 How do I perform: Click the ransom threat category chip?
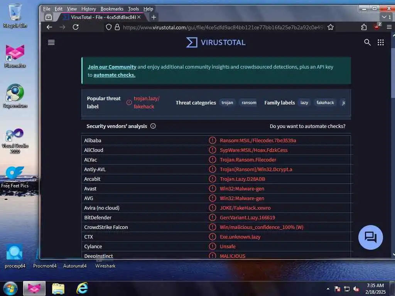click(x=249, y=103)
